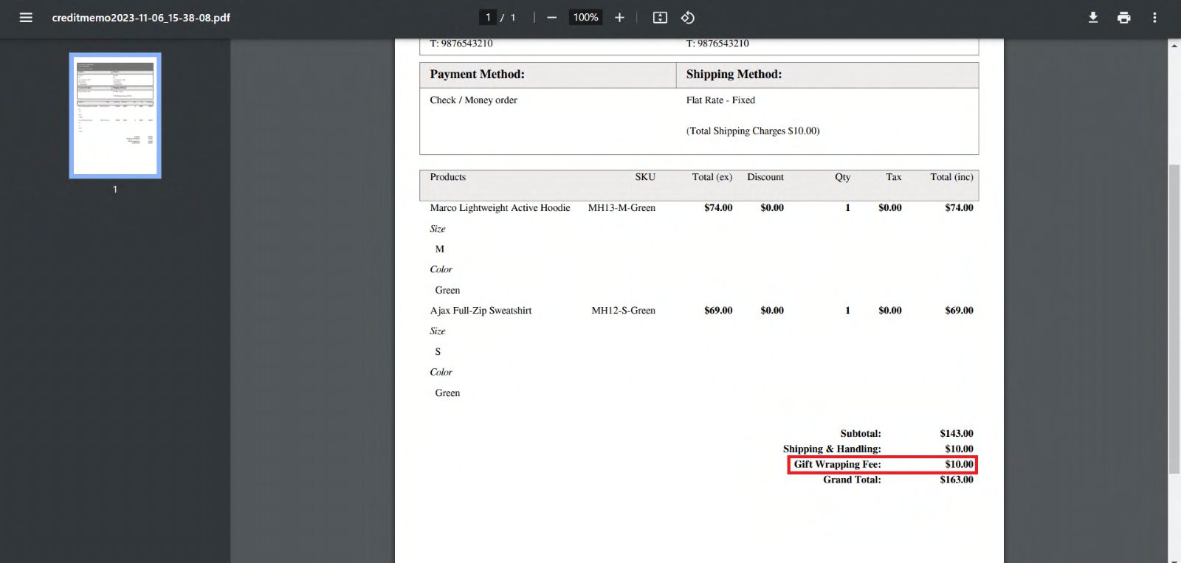Print the PDF using the printer icon
This screenshot has width=1181, height=563.
(x=1123, y=18)
